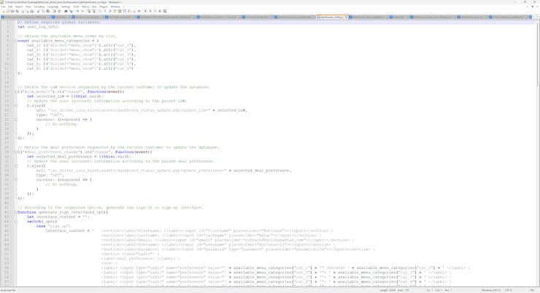
Task: Collapse the second $.ajax block on line 32
Action: point(16,166)
